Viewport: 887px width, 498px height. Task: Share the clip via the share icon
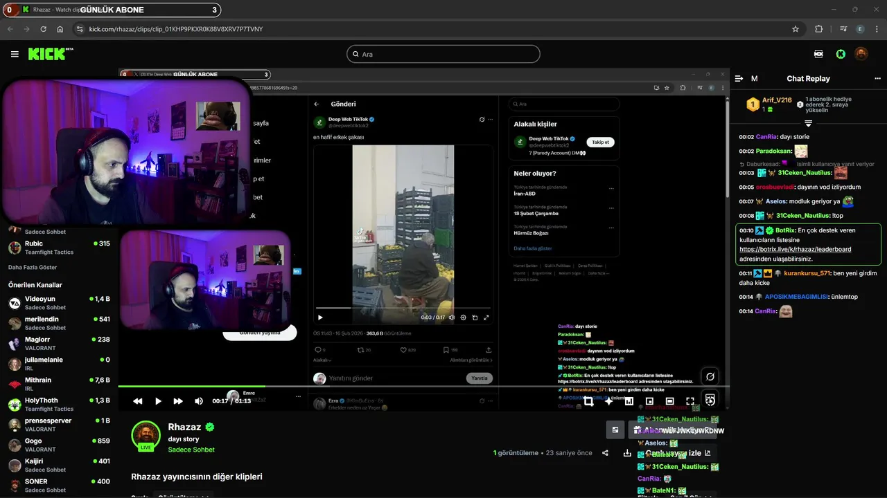click(x=605, y=453)
